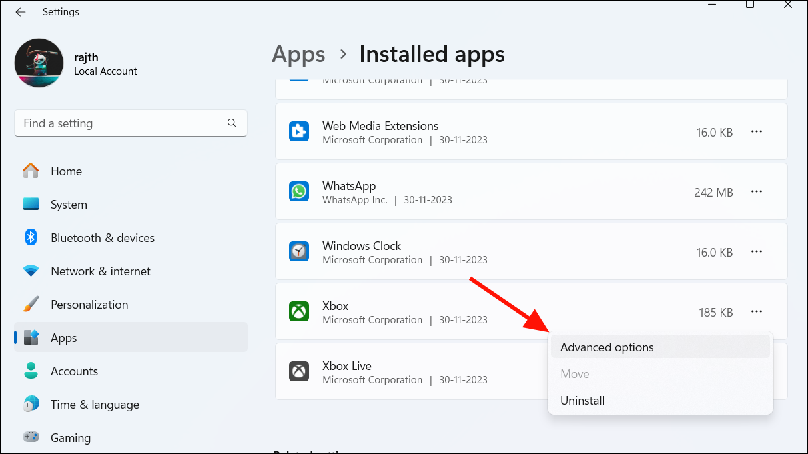Viewport: 808px width, 454px height.
Task: Click the Web Media Extensions name
Action: pos(380,126)
